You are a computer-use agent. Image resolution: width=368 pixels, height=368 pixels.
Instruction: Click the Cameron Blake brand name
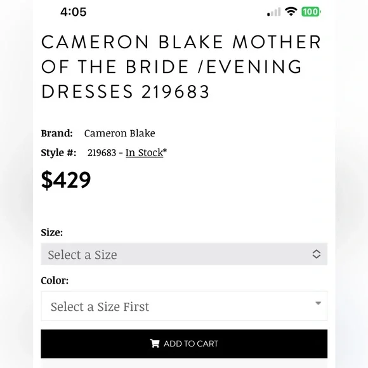[119, 133]
